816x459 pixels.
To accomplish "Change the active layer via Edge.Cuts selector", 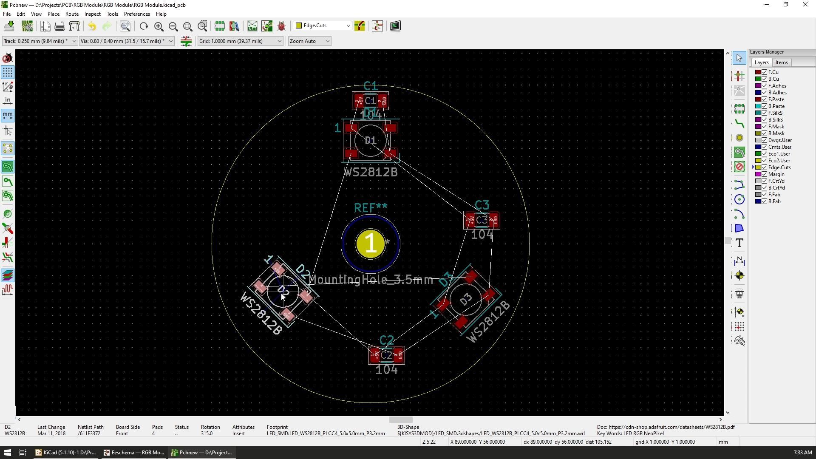I will tap(322, 25).
